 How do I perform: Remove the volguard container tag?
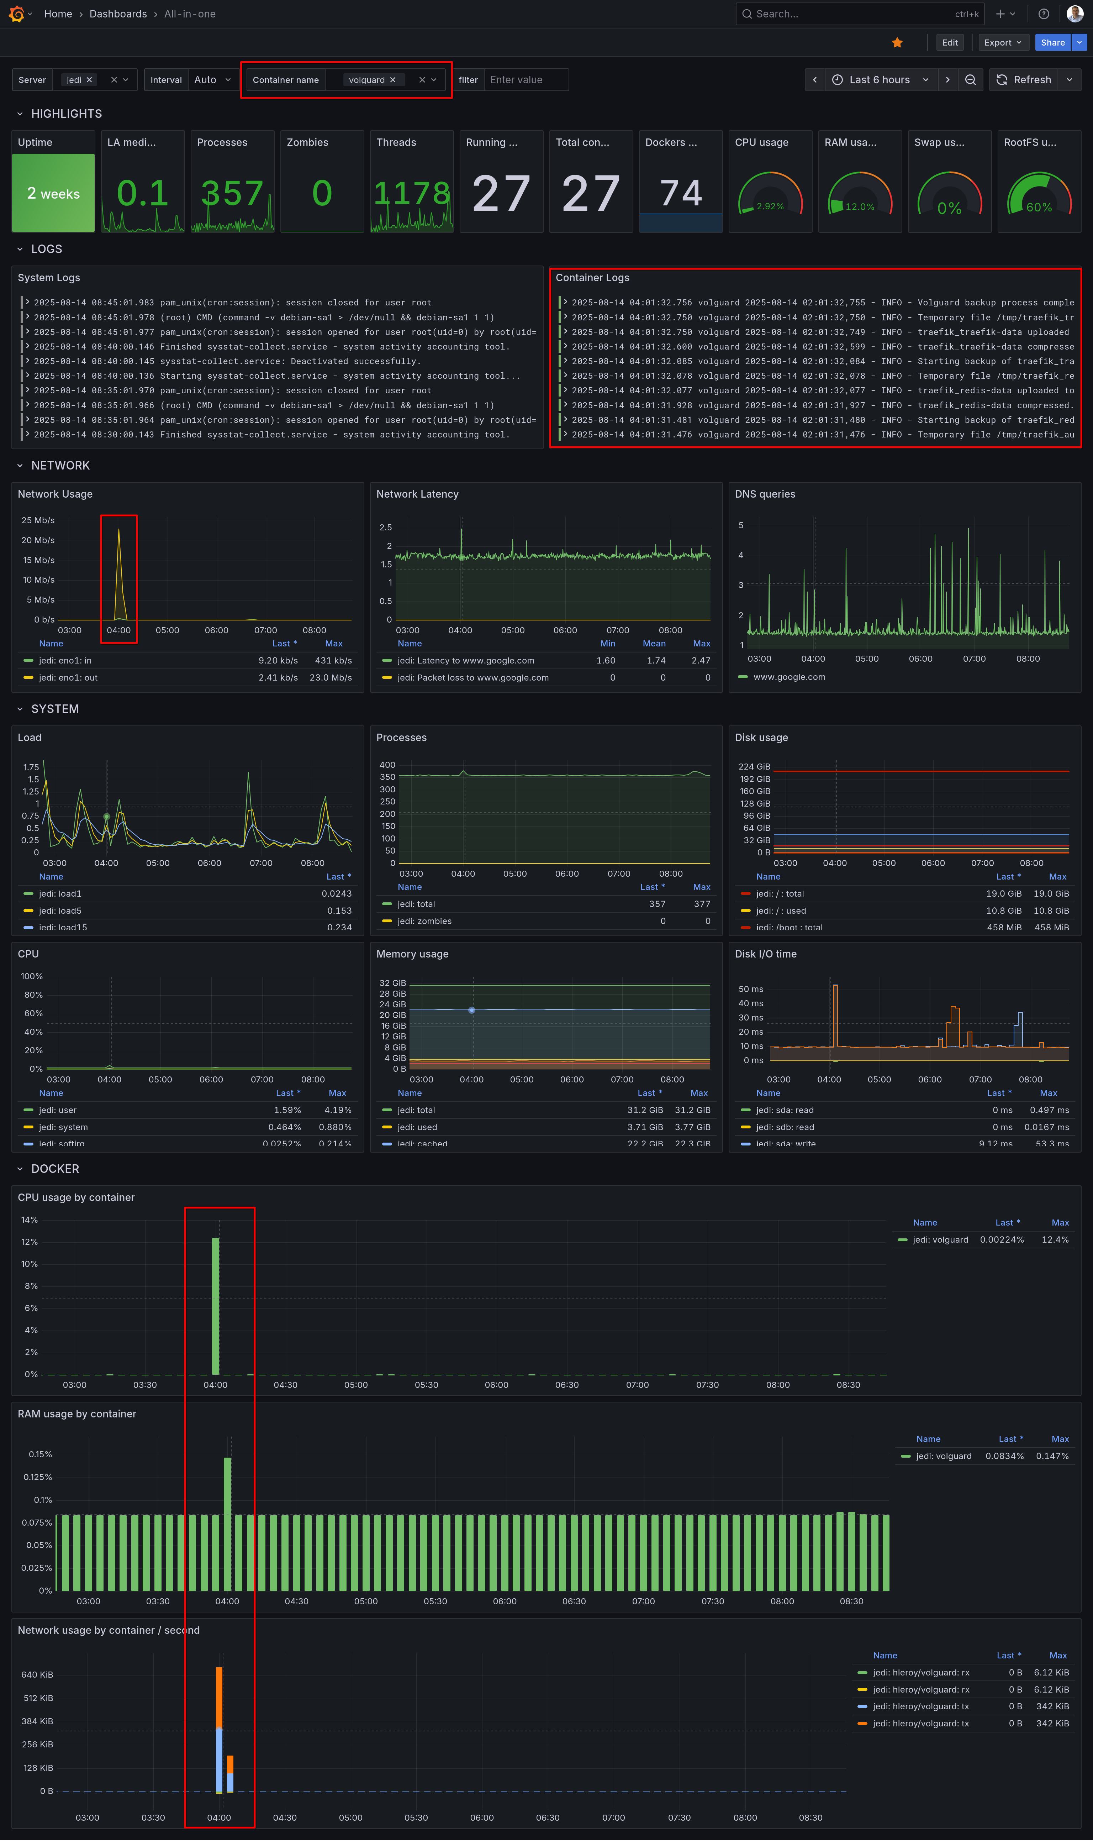(x=392, y=80)
